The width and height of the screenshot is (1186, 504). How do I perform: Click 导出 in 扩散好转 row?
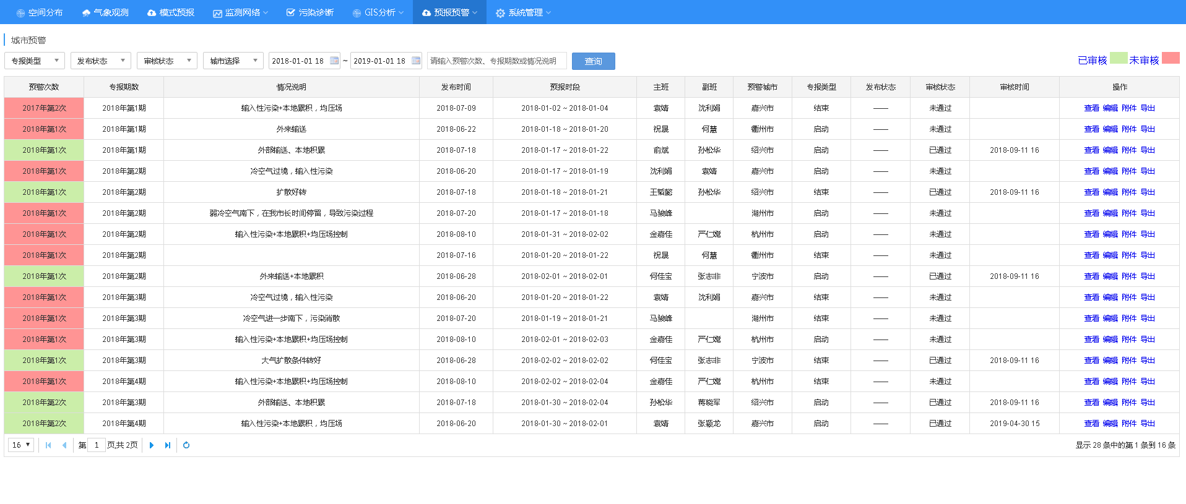point(1148,192)
